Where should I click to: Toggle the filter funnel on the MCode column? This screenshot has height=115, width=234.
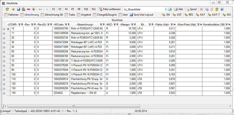click(65, 24)
